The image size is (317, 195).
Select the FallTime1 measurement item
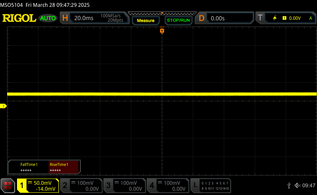tap(29, 167)
